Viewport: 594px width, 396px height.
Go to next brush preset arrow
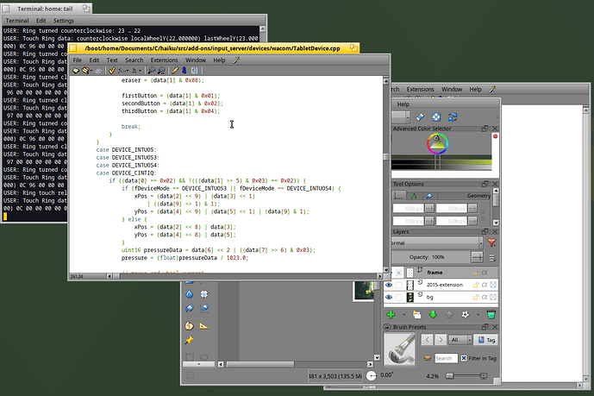(441, 340)
